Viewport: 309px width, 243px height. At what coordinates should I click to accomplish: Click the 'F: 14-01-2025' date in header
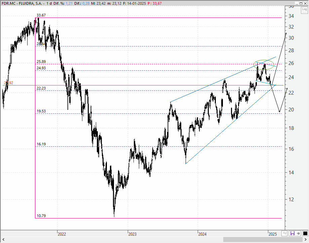134,3
